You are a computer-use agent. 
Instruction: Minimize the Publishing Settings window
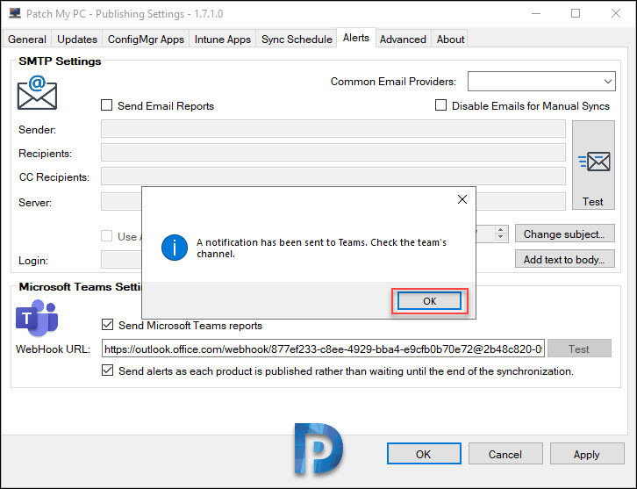point(536,13)
